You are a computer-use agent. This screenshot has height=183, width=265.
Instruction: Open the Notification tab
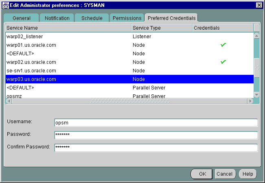[57, 18]
